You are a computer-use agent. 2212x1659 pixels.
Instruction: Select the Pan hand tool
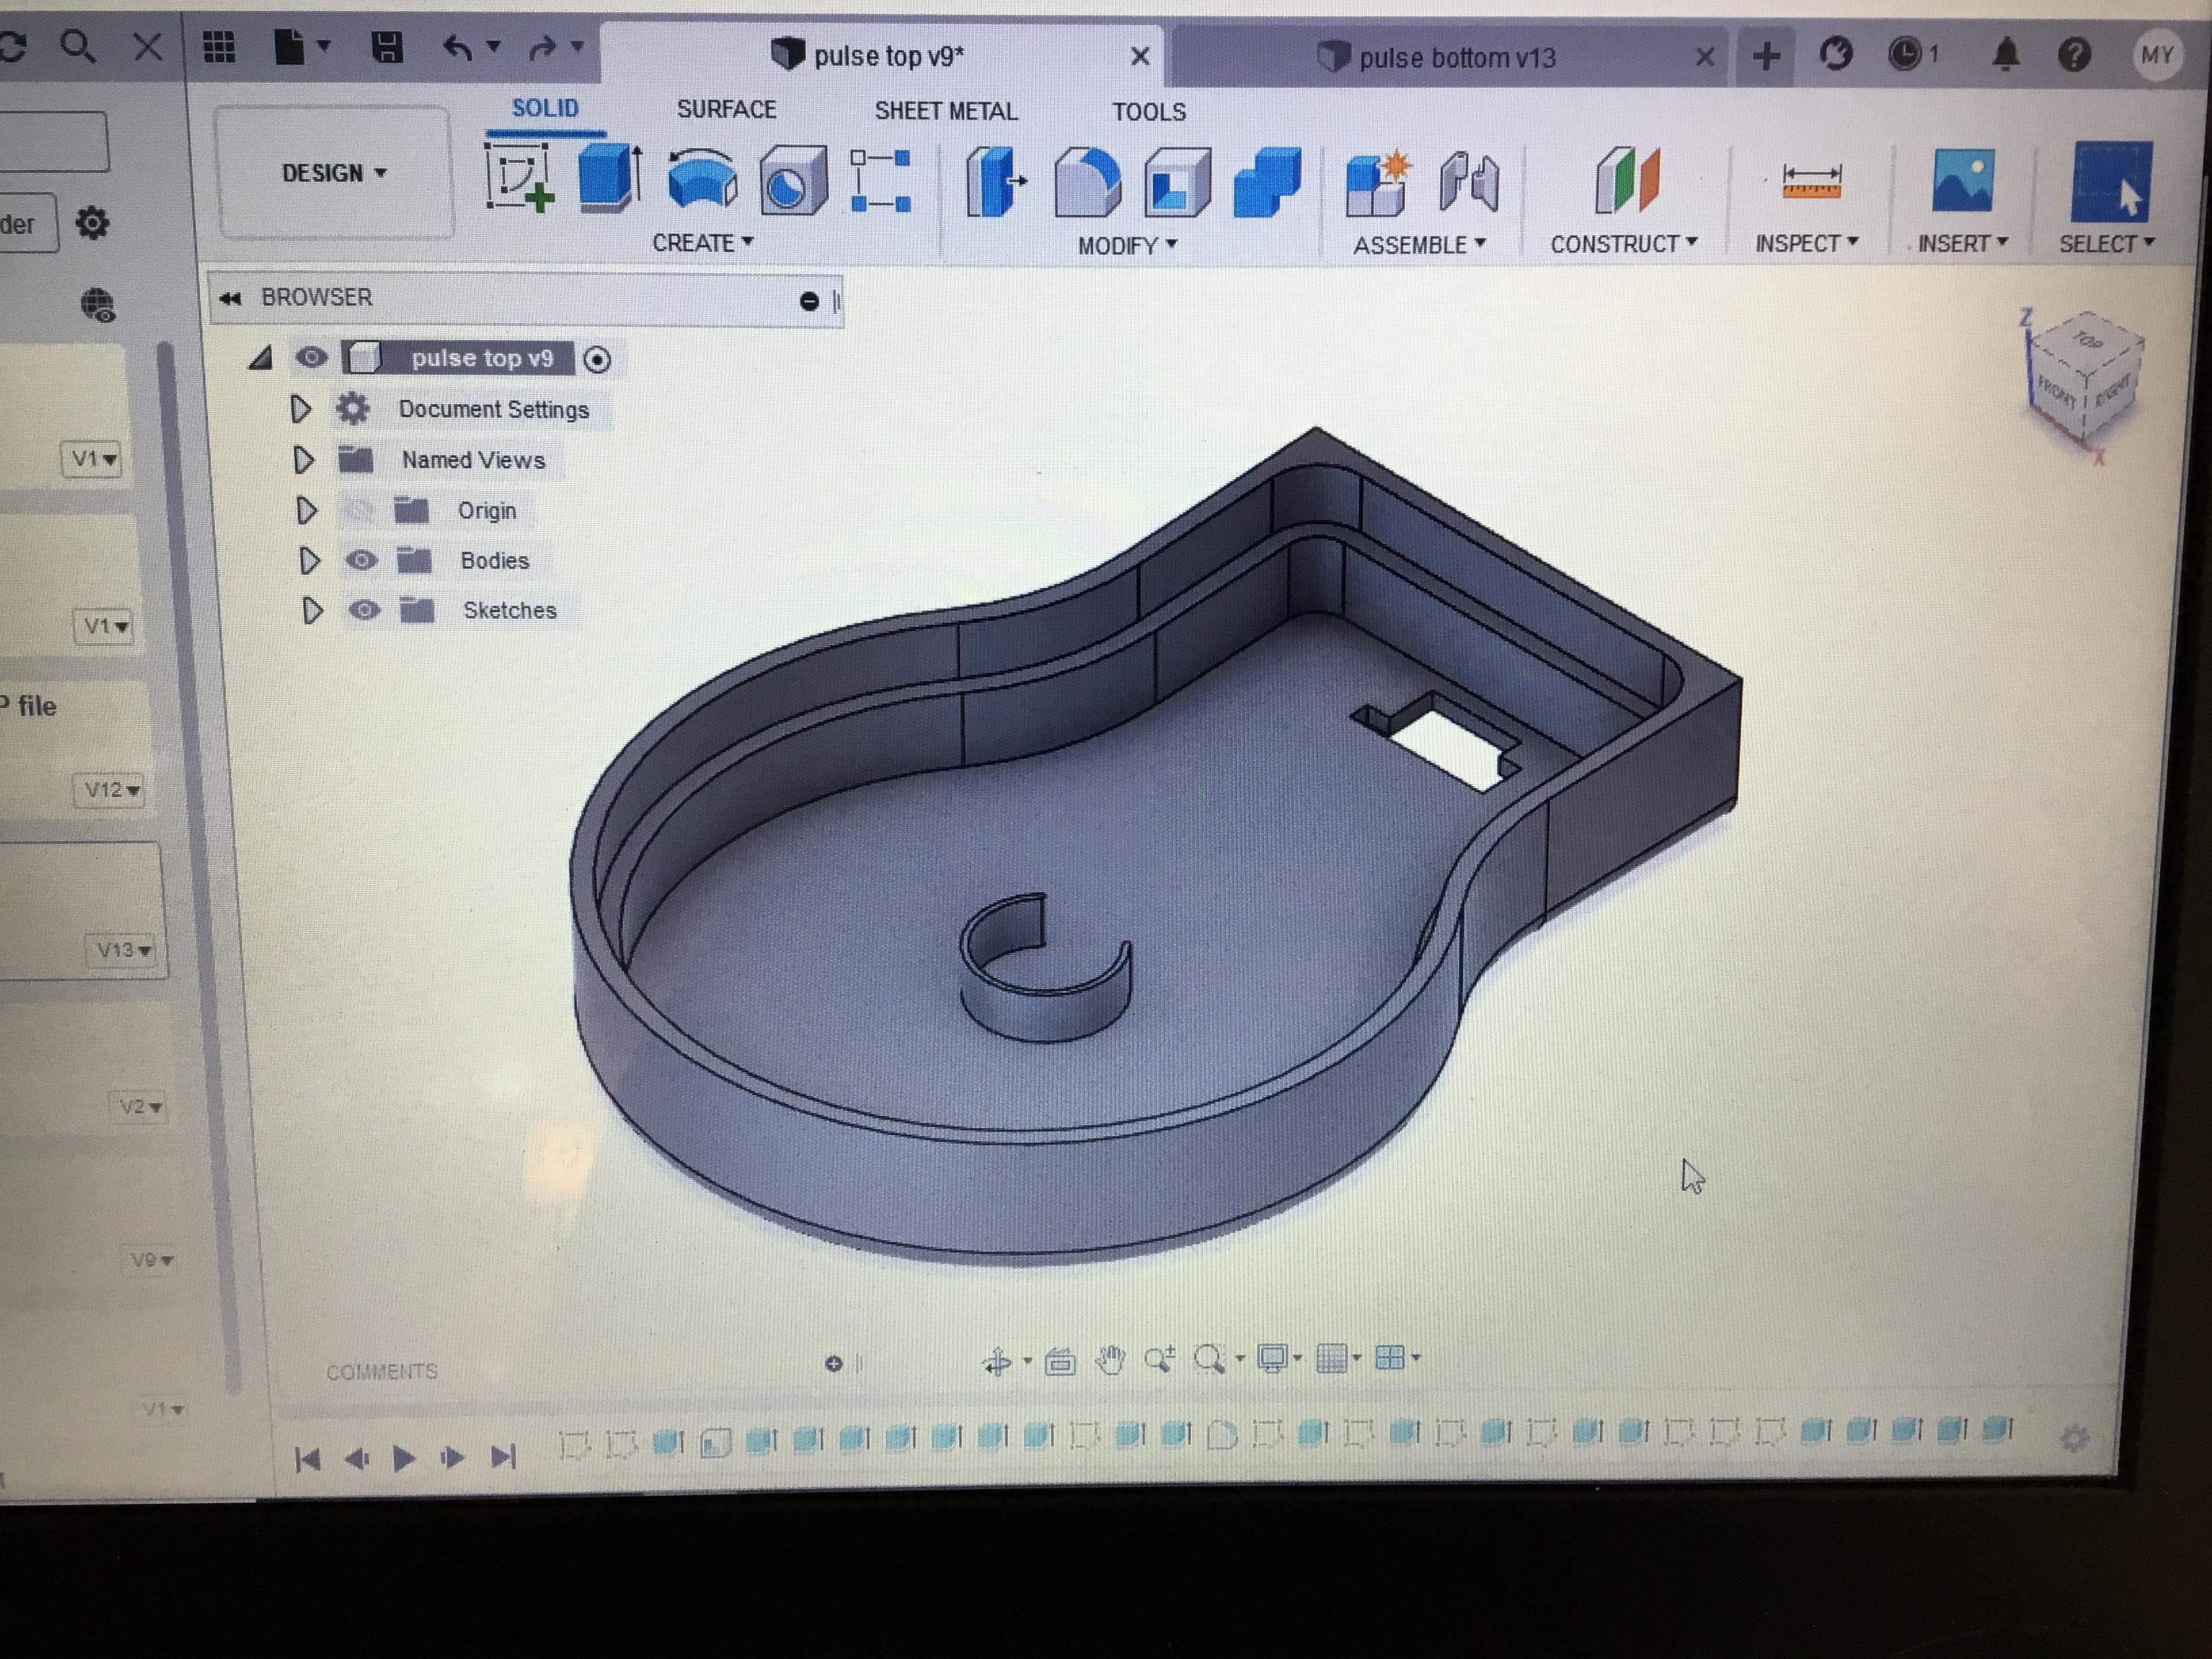pos(1110,1359)
